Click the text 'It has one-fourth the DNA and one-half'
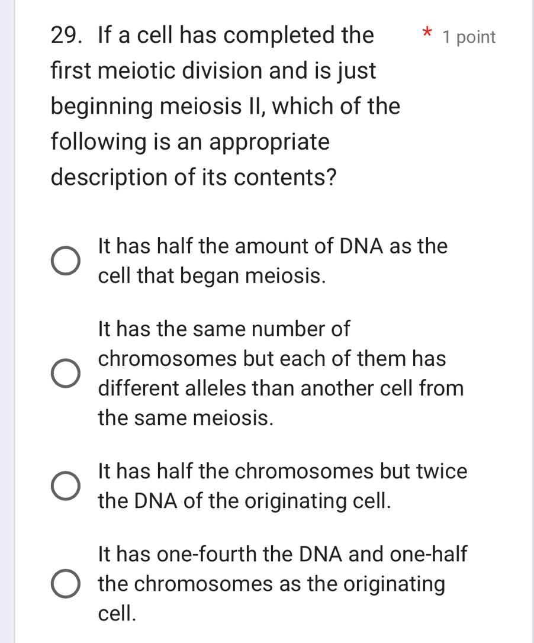This screenshot has width=534, height=643. click(x=282, y=554)
